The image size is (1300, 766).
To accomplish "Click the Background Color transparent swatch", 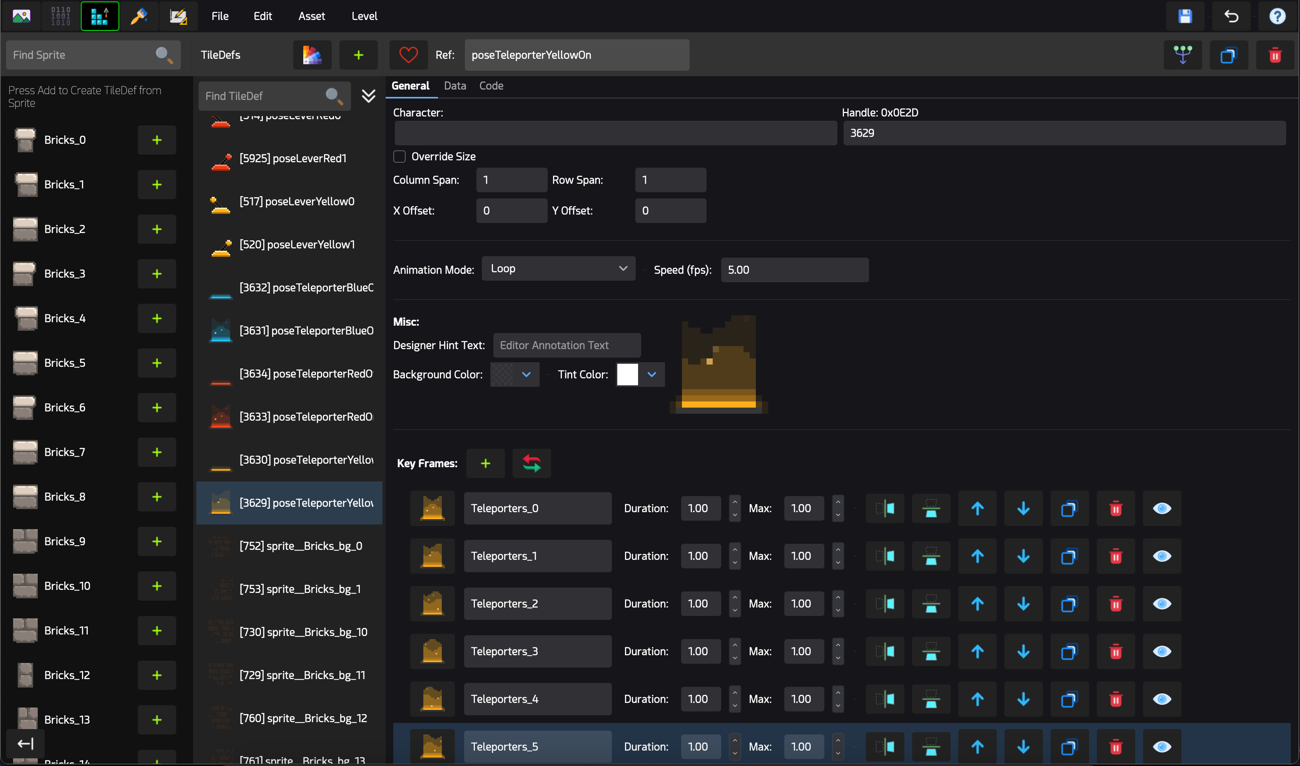I will (502, 374).
